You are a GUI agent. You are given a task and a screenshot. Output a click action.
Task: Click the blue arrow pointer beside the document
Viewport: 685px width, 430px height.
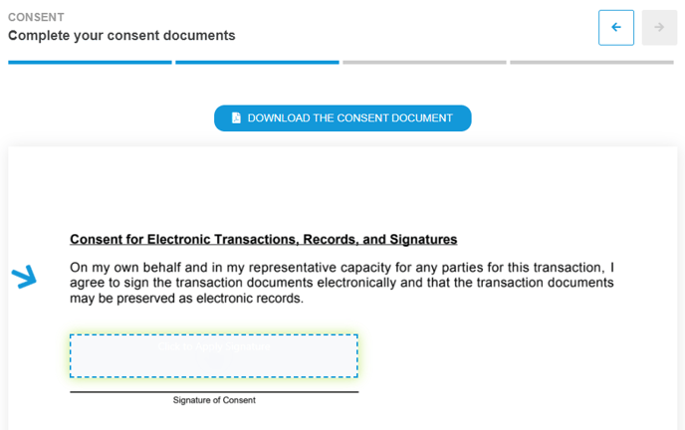pos(24,277)
